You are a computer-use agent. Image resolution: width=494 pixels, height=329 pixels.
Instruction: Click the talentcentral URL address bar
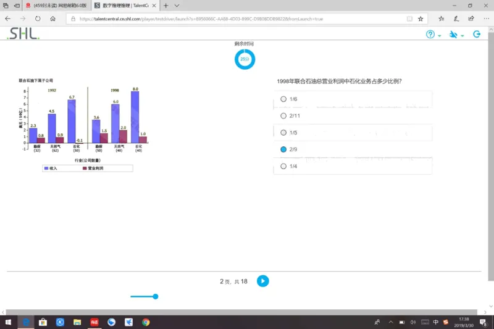(x=202, y=19)
